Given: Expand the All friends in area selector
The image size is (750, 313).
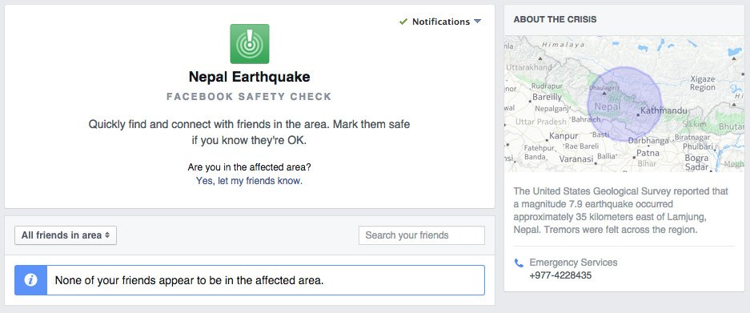Looking at the screenshot, I should tap(66, 235).
